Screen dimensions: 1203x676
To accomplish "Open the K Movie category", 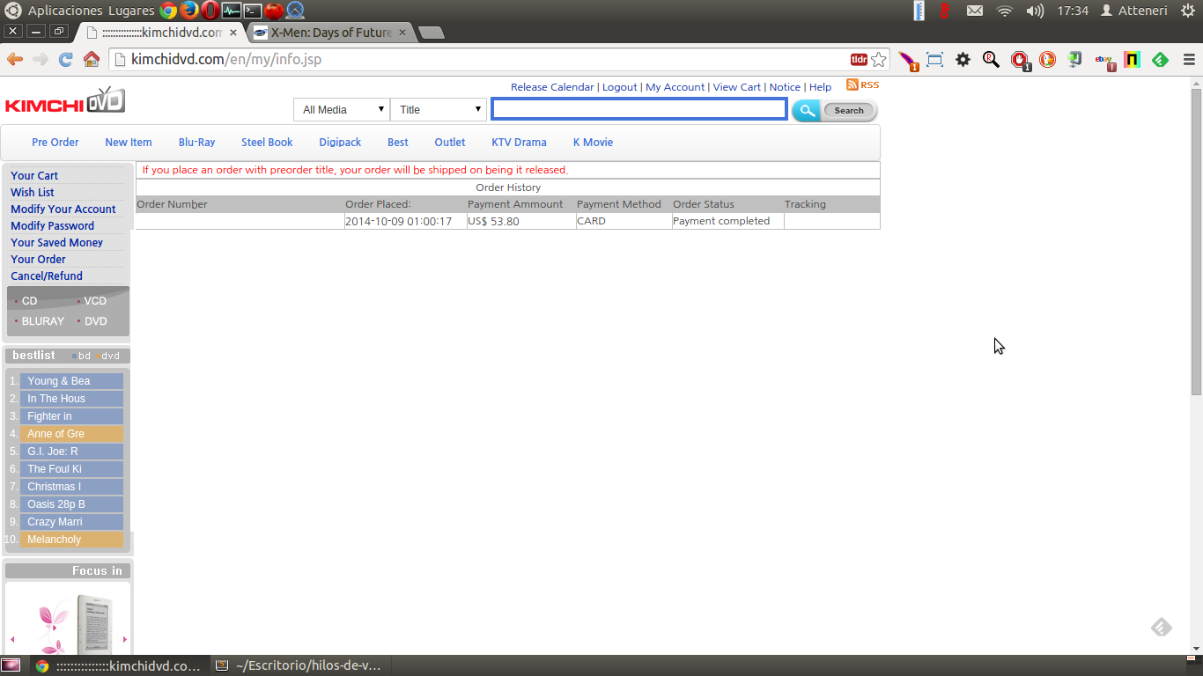I will pyautogui.click(x=593, y=143).
